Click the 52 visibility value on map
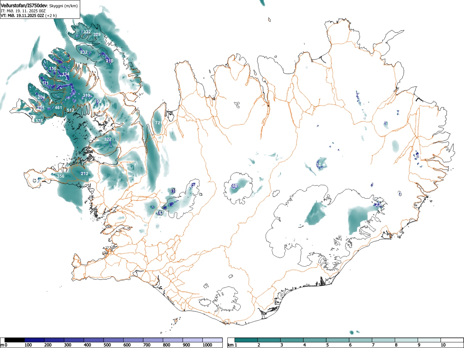 (319, 165)
